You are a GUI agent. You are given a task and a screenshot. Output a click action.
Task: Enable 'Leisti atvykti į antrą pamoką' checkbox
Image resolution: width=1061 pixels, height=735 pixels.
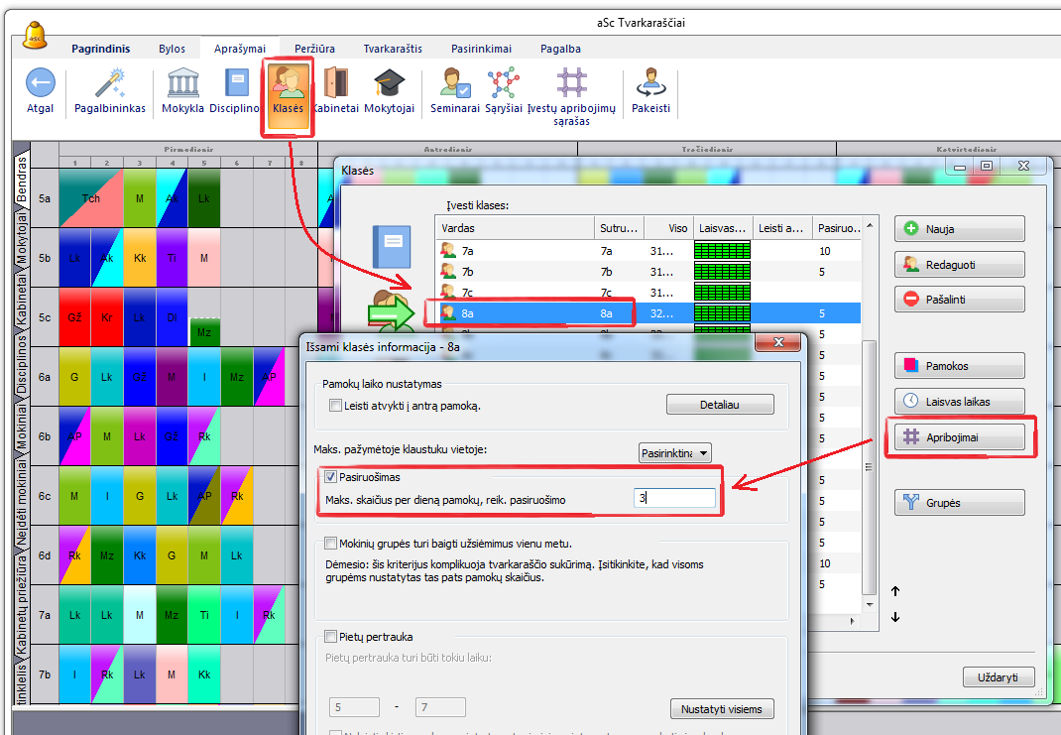pos(335,406)
